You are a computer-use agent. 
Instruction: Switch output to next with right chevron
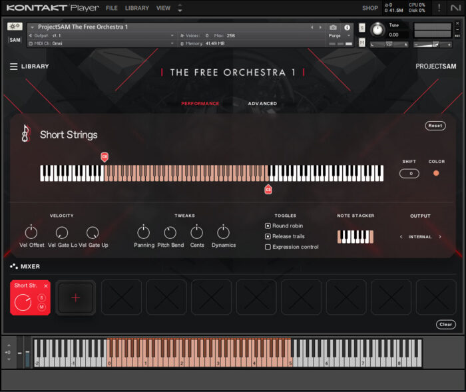point(440,236)
